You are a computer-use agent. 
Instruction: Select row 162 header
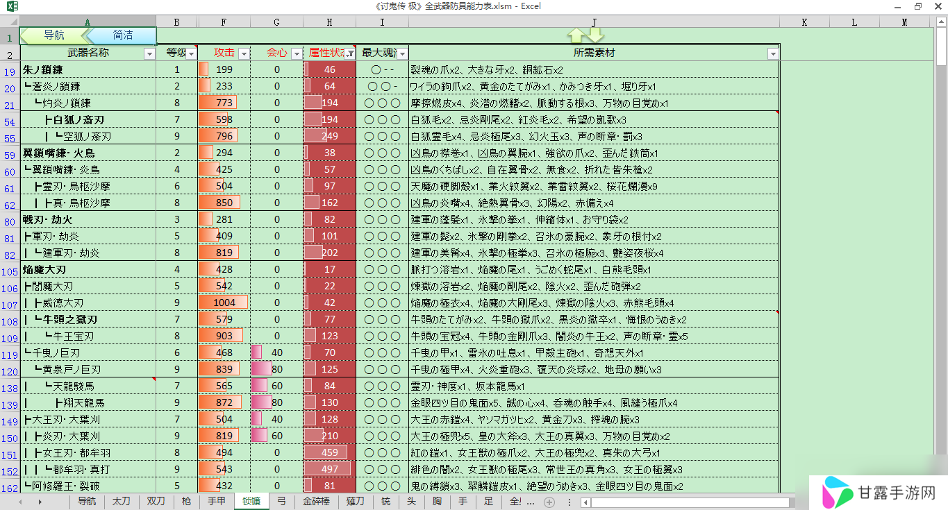point(10,486)
